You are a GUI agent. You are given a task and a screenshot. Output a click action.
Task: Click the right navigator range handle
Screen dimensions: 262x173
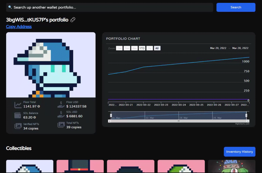pyautogui.click(x=246, y=115)
